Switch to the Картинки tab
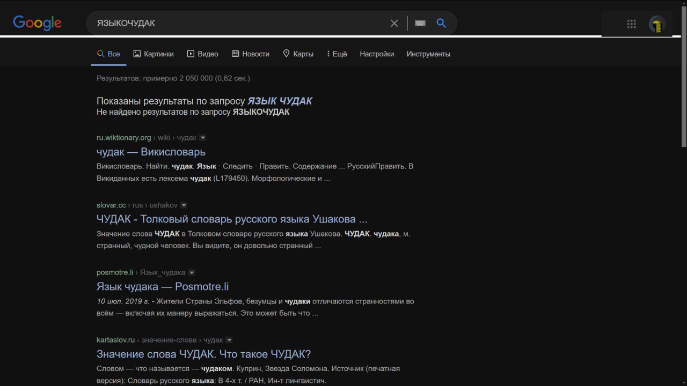This screenshot has height=386, width=687. pos(154,54)
